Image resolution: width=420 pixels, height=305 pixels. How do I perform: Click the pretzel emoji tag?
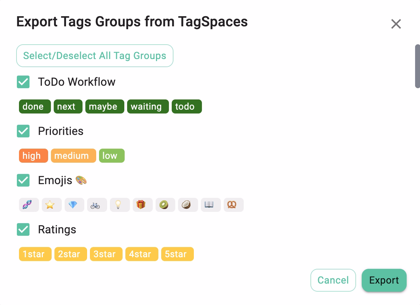(x=234, y=205)
